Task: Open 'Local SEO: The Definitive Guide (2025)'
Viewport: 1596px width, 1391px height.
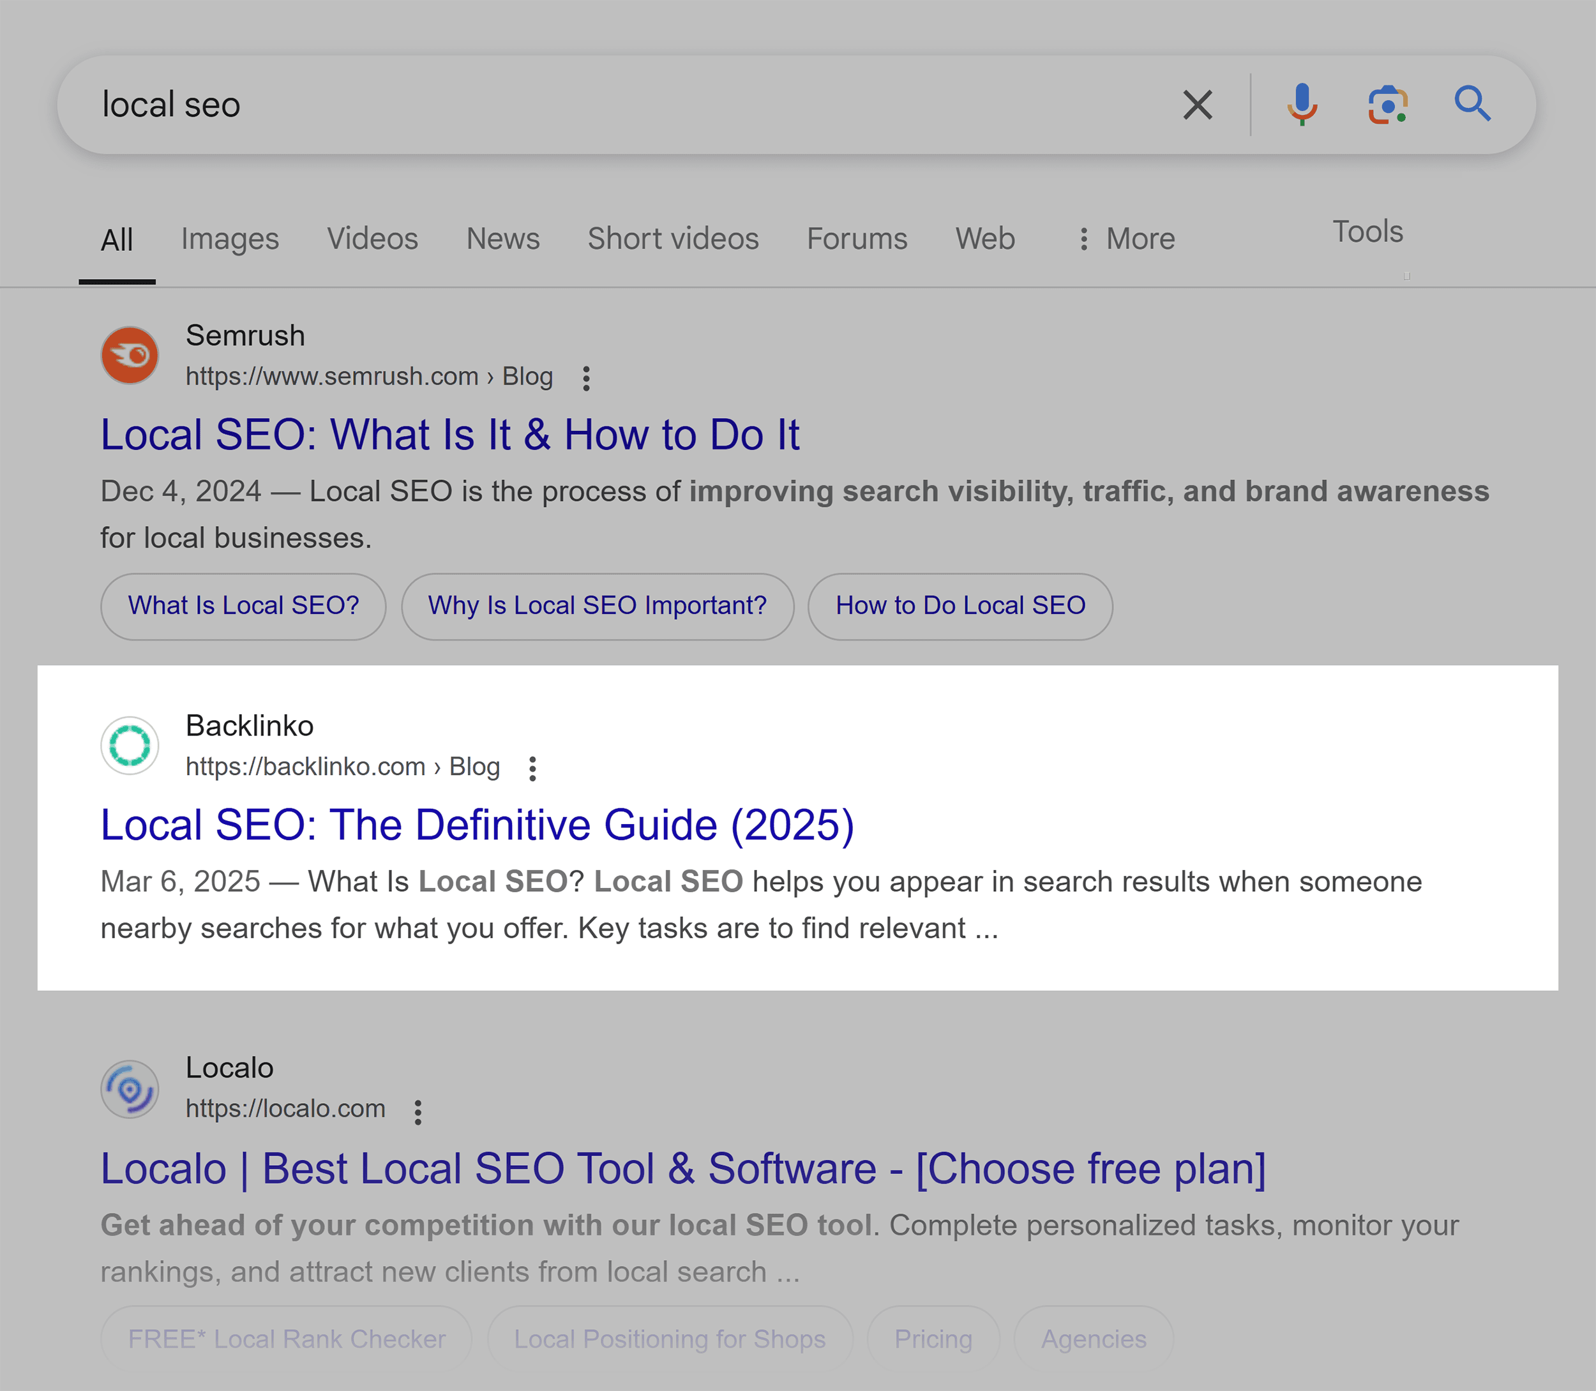Action: coord(478,824)
